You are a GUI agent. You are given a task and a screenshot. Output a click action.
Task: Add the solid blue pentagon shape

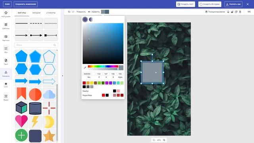(21, 56)
